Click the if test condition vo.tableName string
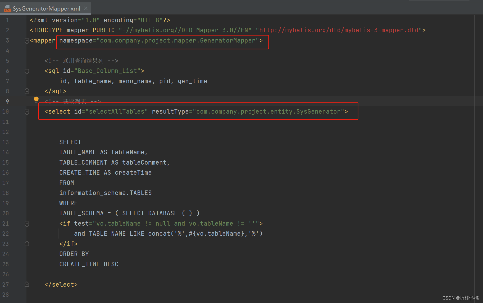 click(176, 223)
